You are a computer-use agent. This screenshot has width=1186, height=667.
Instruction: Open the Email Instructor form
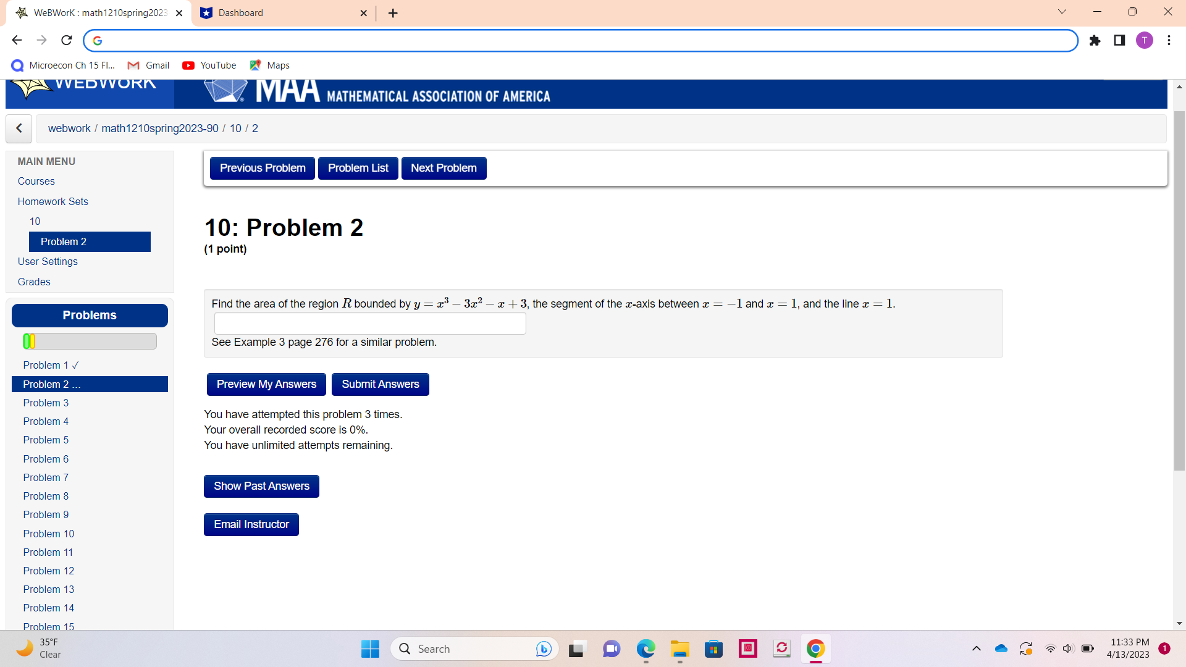click(251, 524)
